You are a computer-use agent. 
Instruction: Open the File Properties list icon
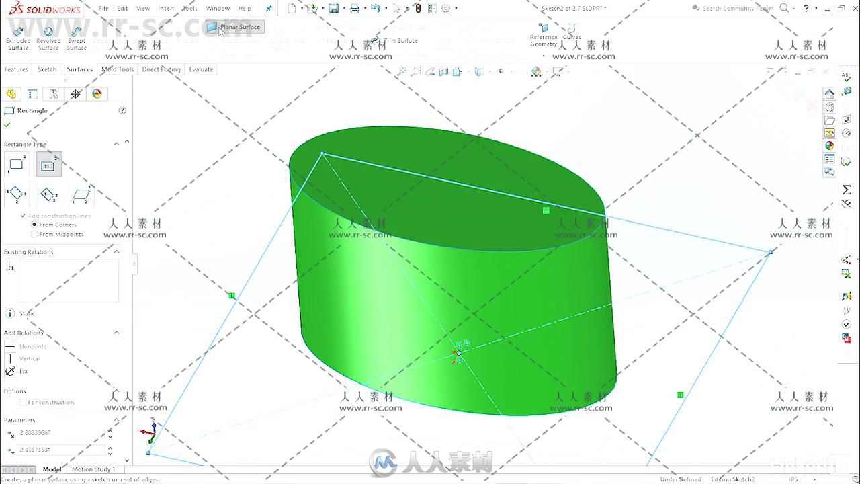(x=432, y=9)
